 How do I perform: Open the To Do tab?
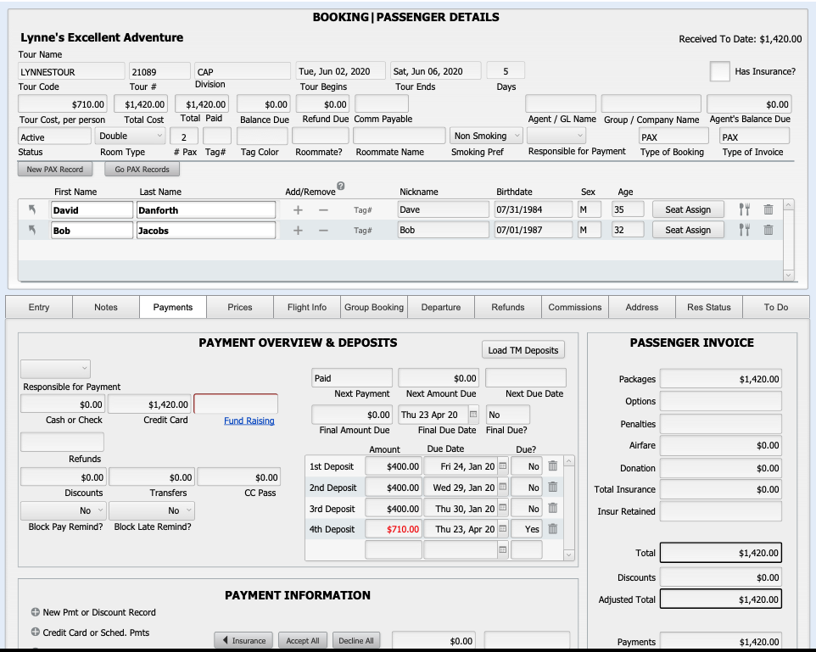pyautogui.click(x=776, y=307)
